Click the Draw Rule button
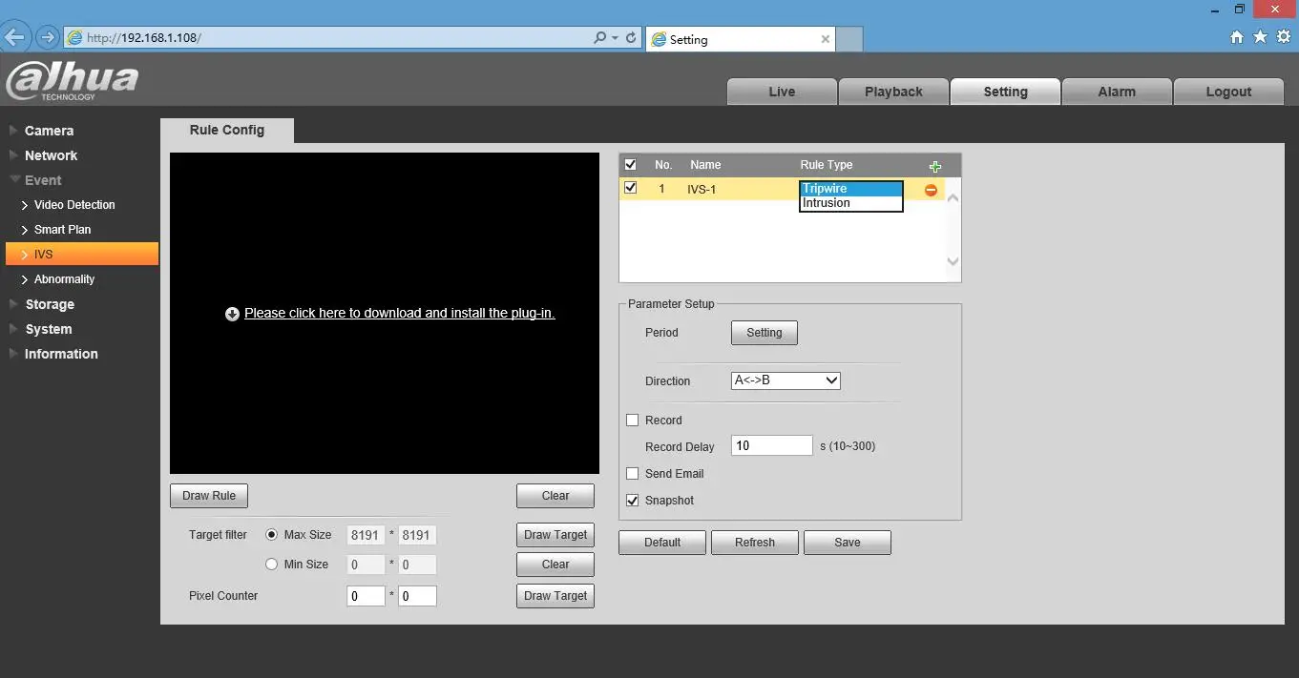Viewport: 1299px width, 678px height. coord(209,496)
